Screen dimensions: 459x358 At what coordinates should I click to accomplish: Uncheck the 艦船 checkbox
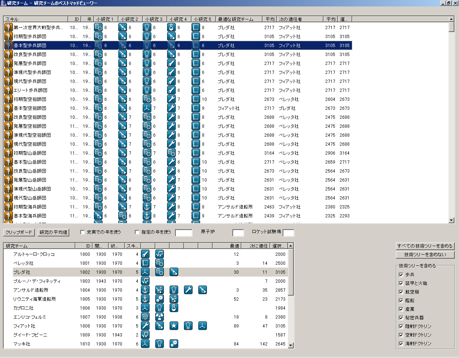click(401, 301)
